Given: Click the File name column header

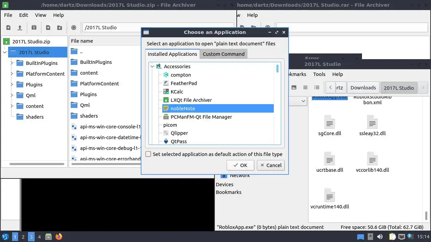Looking at the screenshot, I should tap(105, 41).
